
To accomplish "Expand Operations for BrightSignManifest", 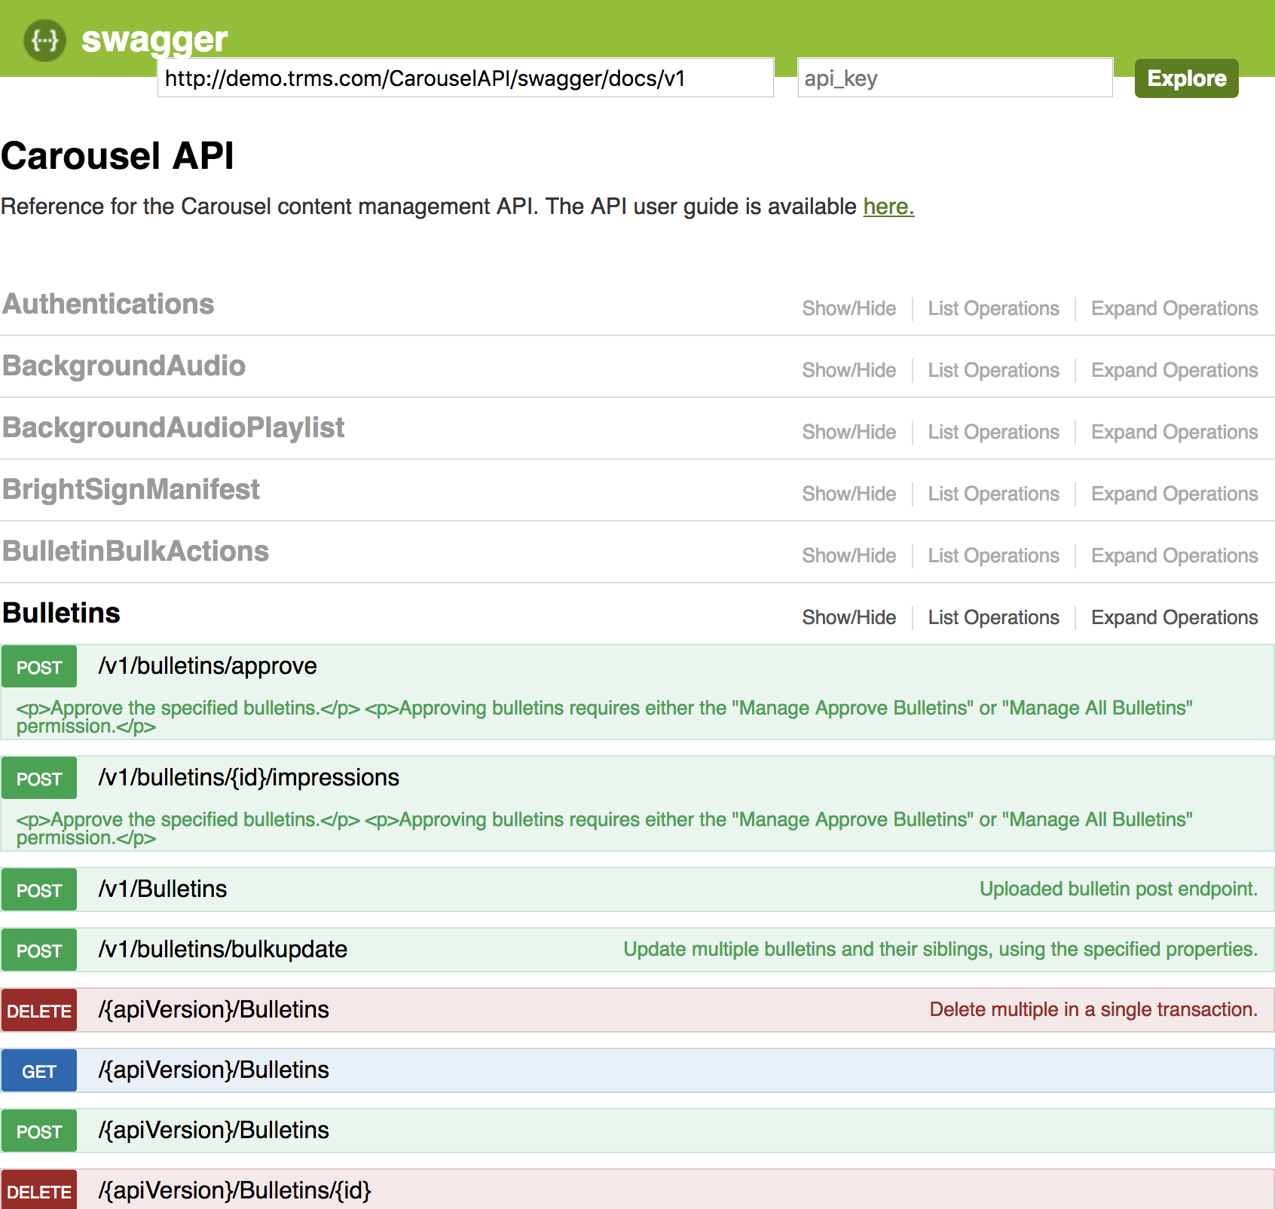I will tap(1174, 493).
